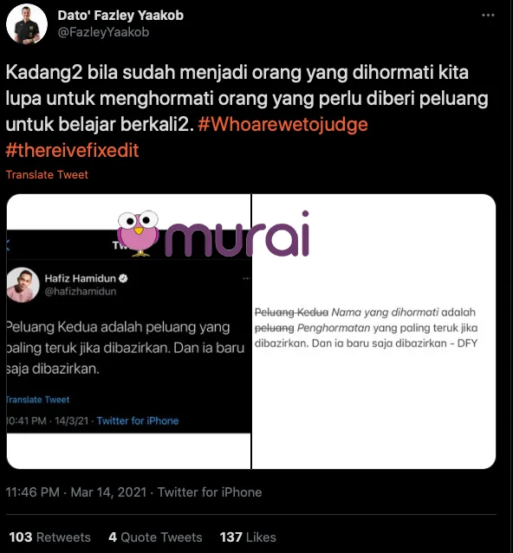513x553 pixels.
Task: Click Twitter for iPhone source label
Action: (x=210, y=492)
